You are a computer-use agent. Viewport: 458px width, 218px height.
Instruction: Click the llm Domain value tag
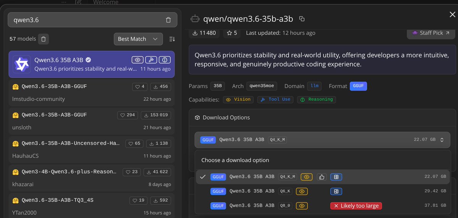tap(314, 86)
